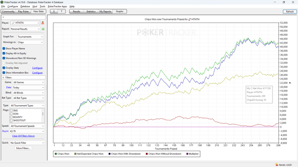Toggle Display All-in Equity checkbox
Image resolution: width=298 pixels, height=167 pixels.
[4, 53]
